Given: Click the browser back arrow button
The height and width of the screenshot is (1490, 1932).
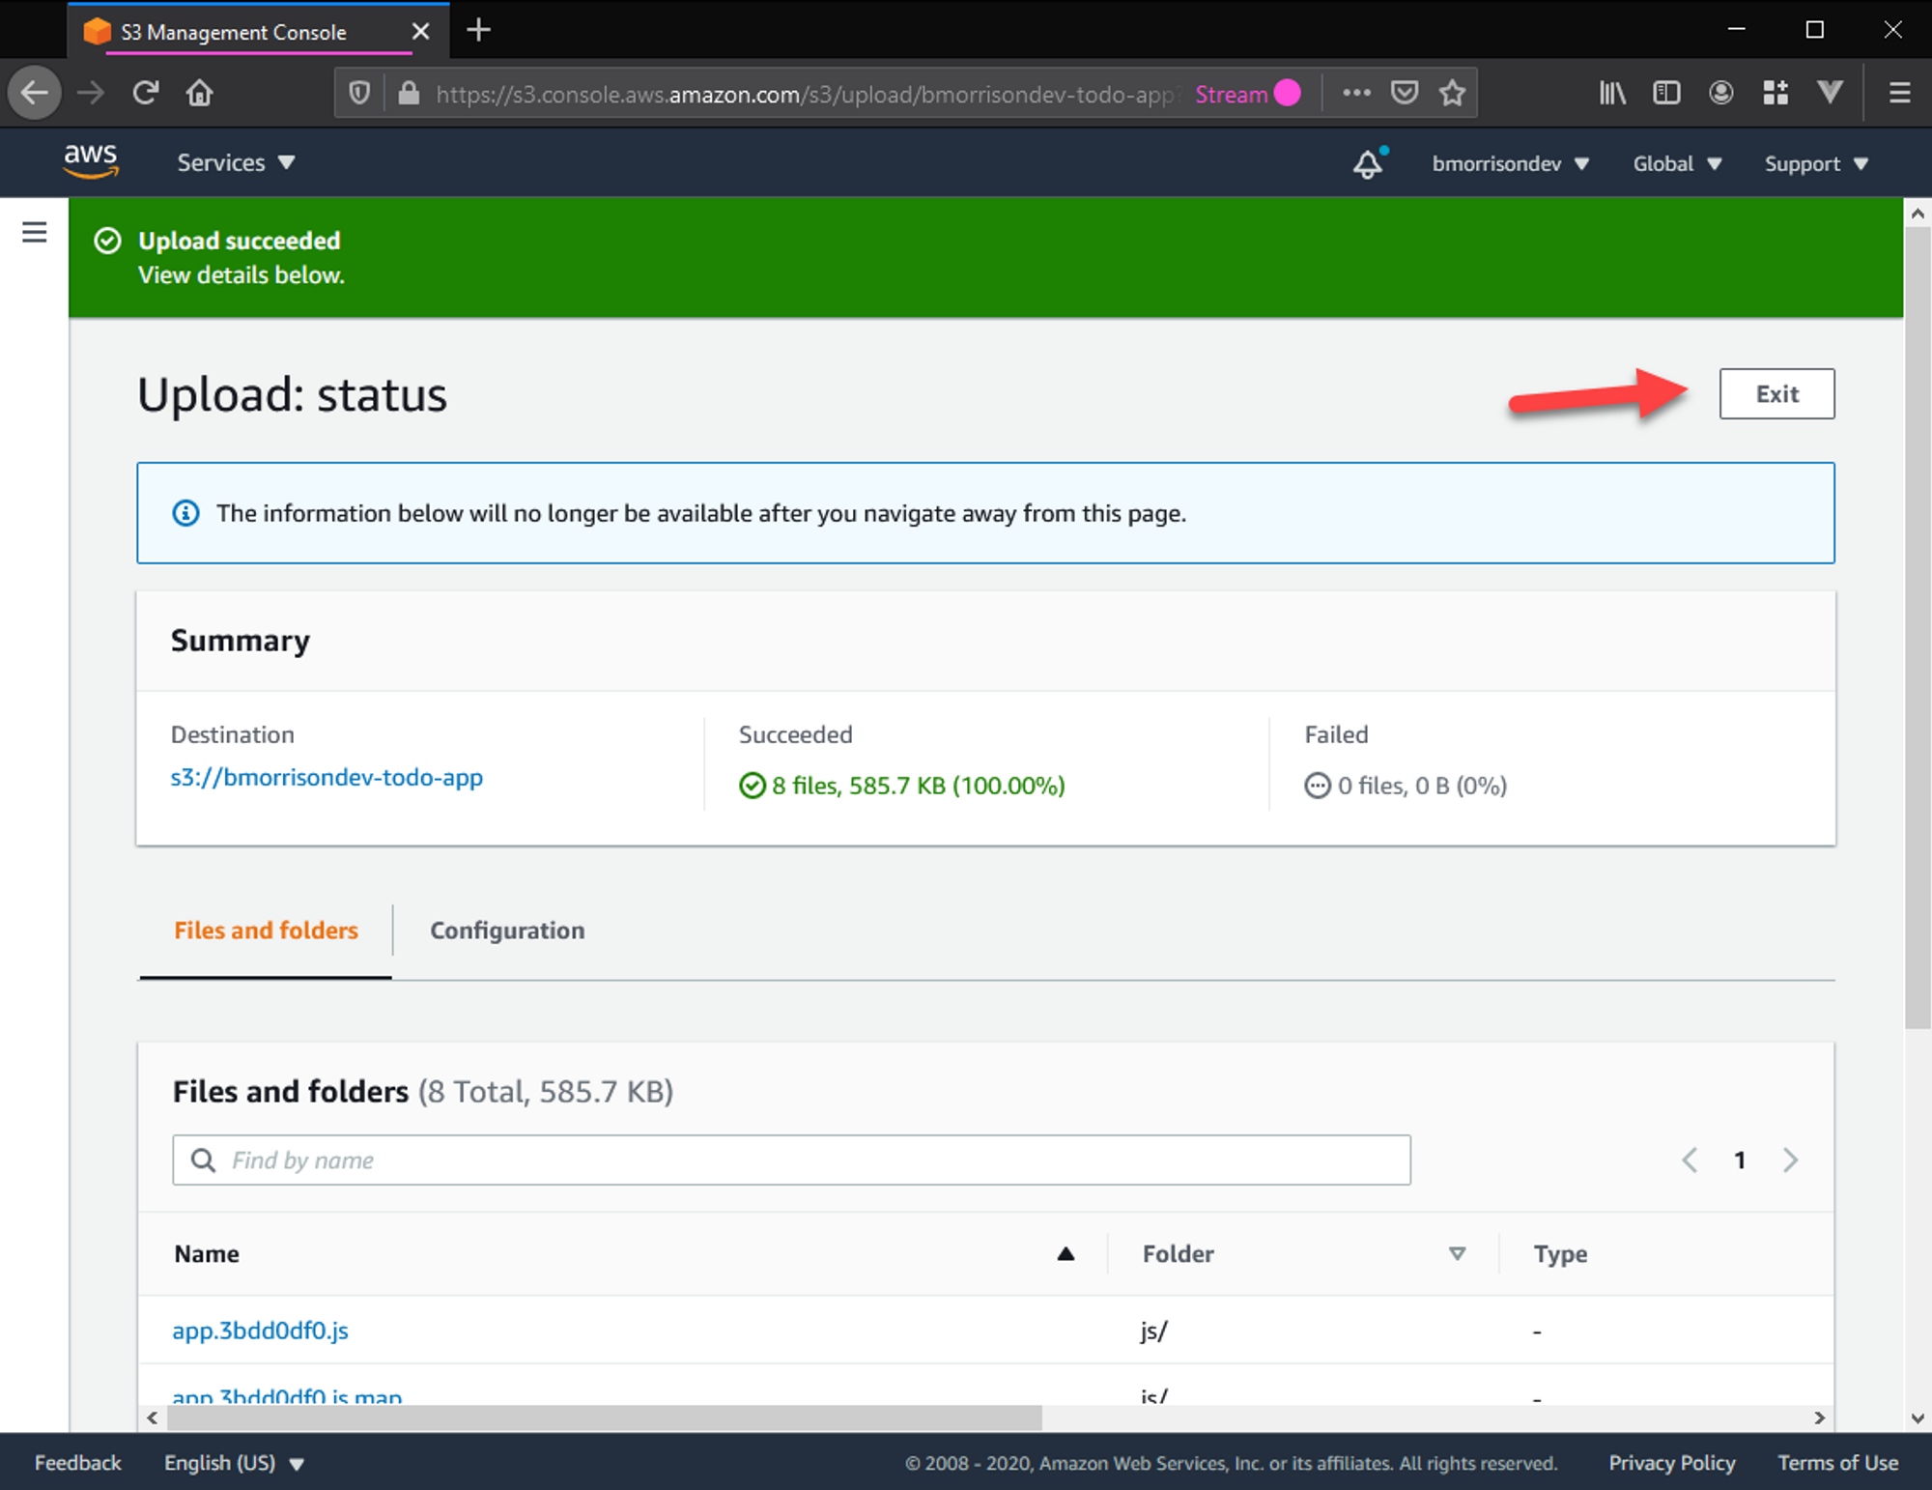Looking at the screenshot, I should coord(35,93).
